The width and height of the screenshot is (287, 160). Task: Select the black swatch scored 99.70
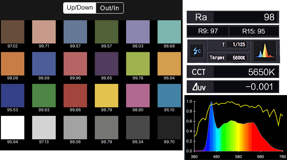(x=169, y=128)
